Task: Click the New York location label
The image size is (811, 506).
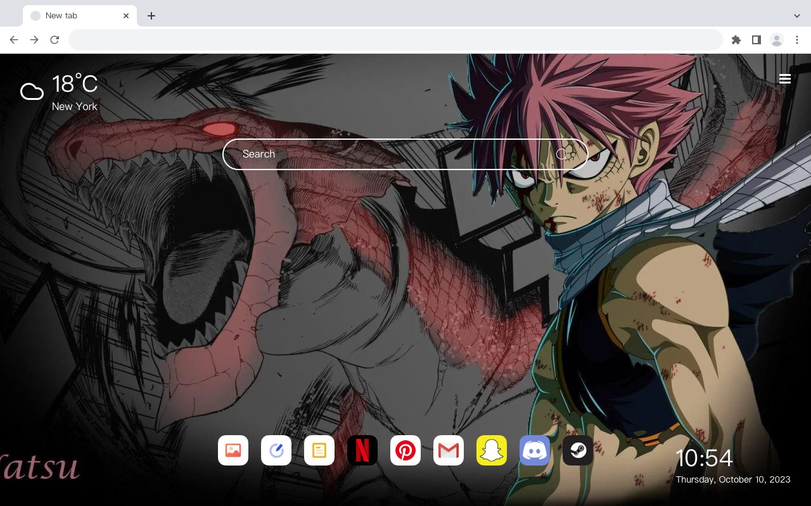Action: pos(75,106)
